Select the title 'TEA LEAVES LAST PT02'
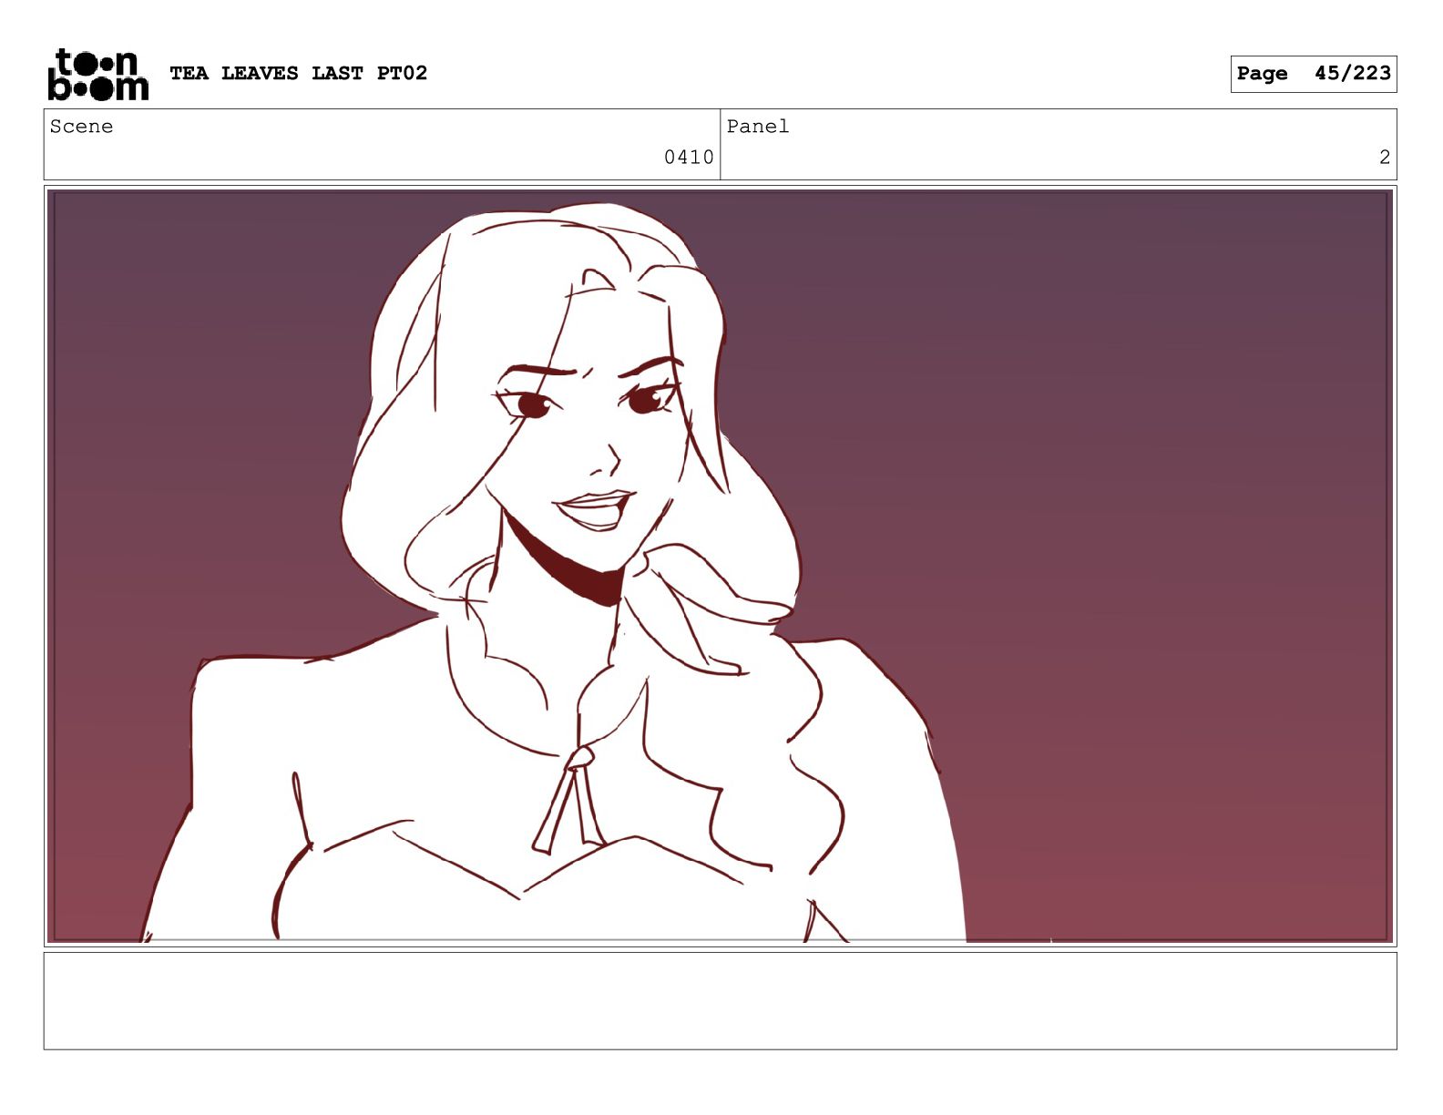Image resolution: width=1443 pixels, height=1115 pixels. click(298, 73)
